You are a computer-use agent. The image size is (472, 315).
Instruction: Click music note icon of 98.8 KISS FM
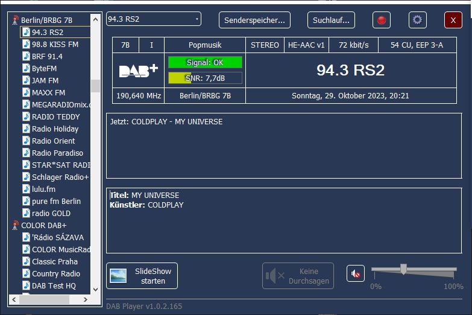tap(26, 44)
